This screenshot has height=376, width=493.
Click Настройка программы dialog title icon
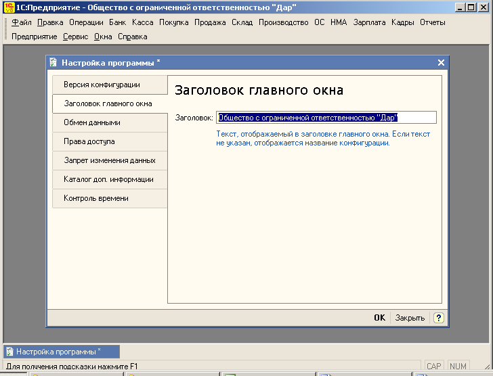(x=53, y=63)
